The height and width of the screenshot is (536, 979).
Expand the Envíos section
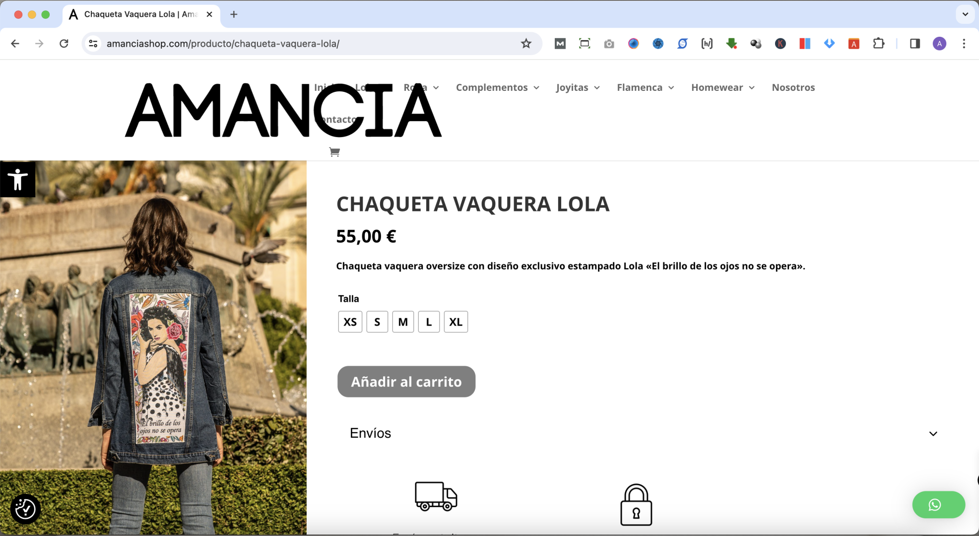[x=644, y=433]
